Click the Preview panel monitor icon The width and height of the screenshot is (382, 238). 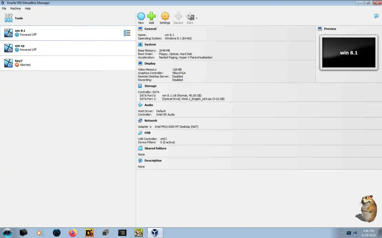320,29
